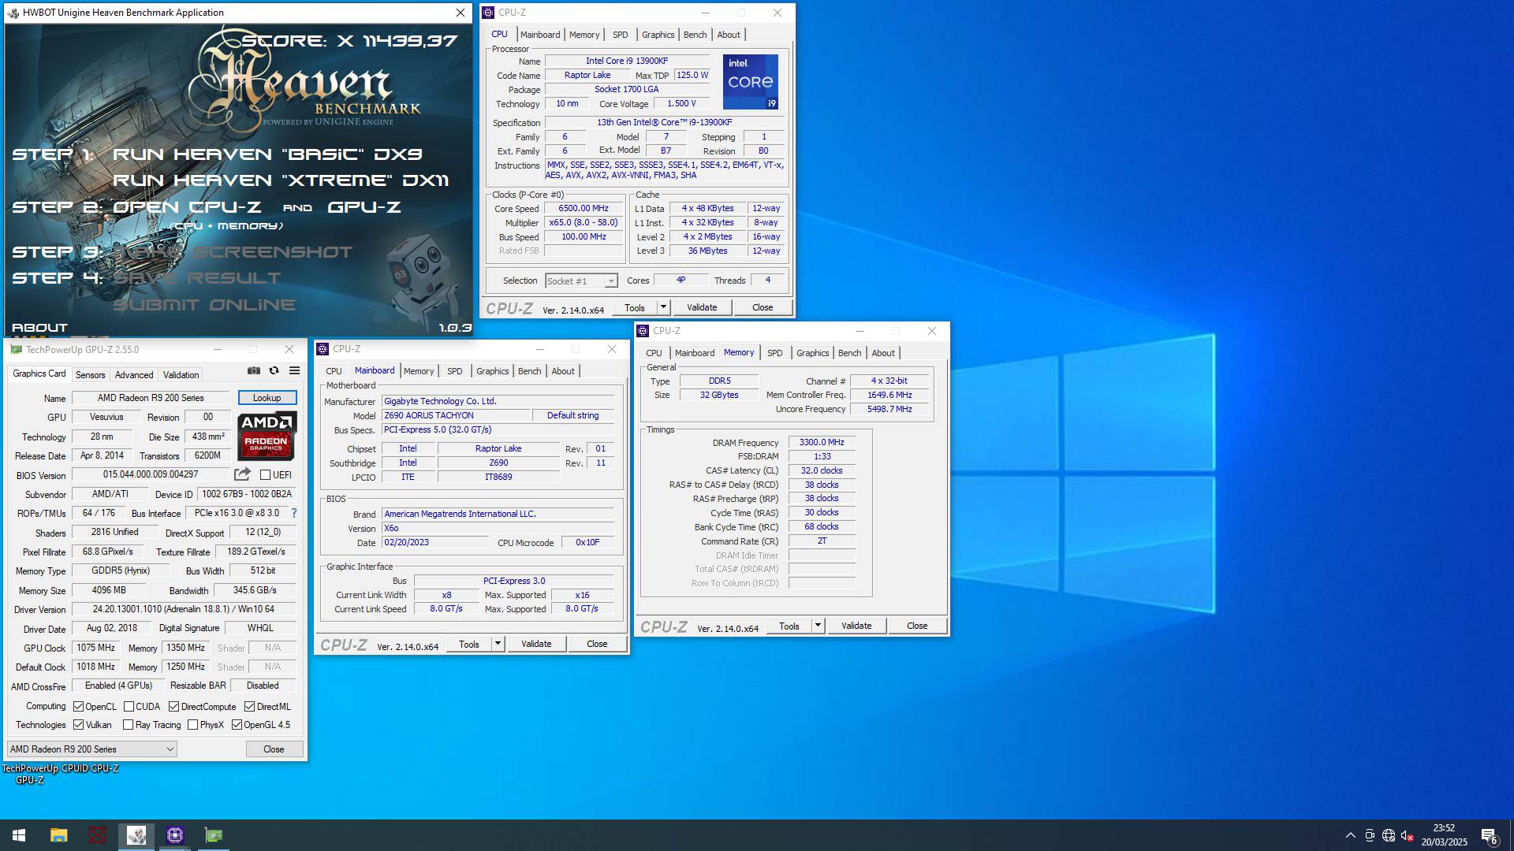
Task: Click title icon of CPU-Z Mainboard window
Action: pos(323,349)
